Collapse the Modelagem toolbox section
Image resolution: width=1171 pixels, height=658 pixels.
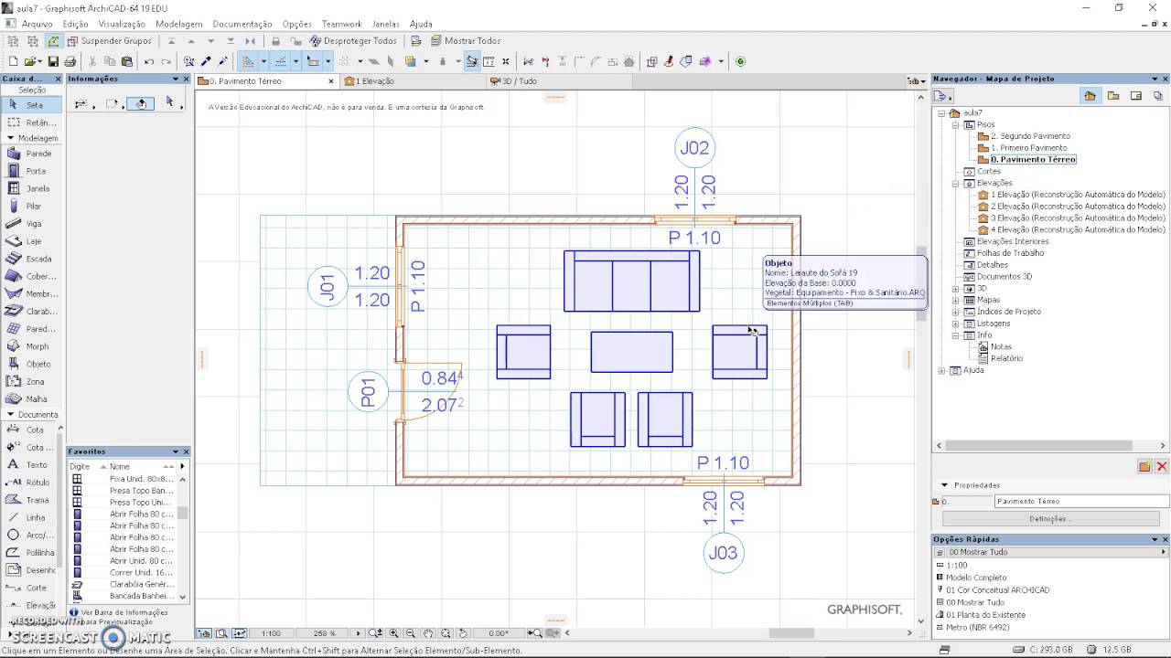pos(10,138)
